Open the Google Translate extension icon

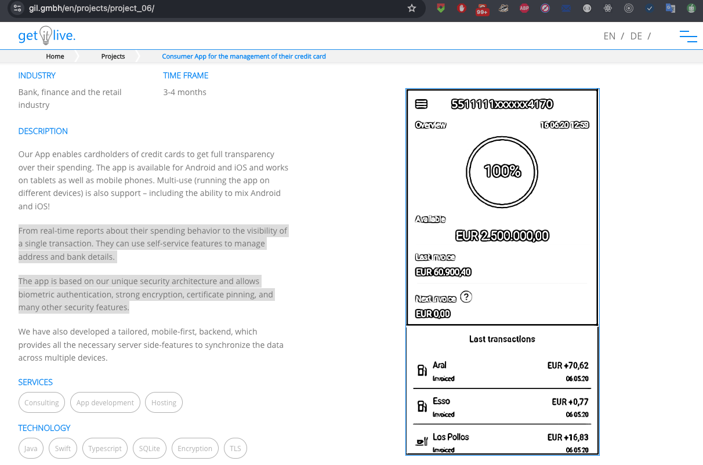[671, 8]
